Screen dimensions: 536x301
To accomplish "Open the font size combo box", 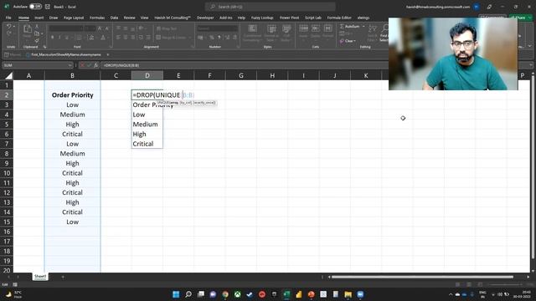I will tap(90, 28).
